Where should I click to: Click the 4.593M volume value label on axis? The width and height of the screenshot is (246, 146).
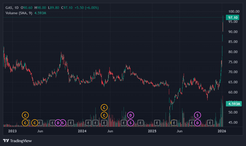[234, 104]
